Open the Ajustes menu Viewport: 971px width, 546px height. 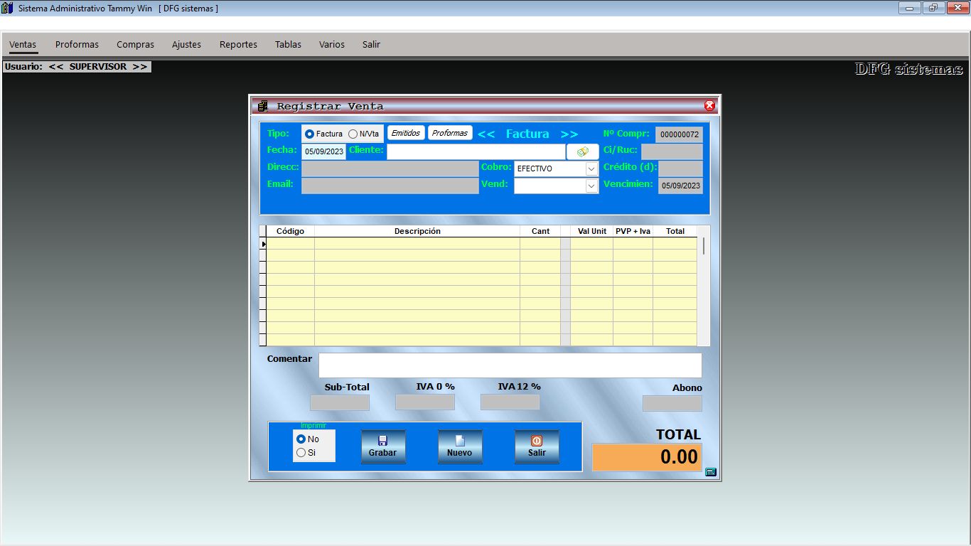186,44
